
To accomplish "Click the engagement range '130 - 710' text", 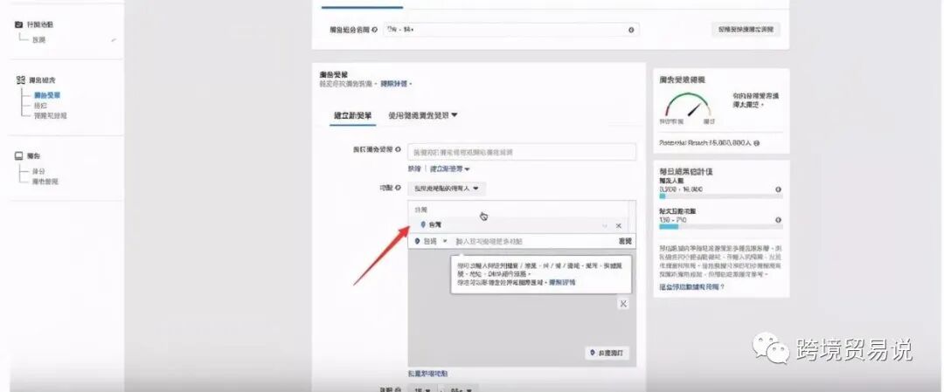I will coord(673,220).
